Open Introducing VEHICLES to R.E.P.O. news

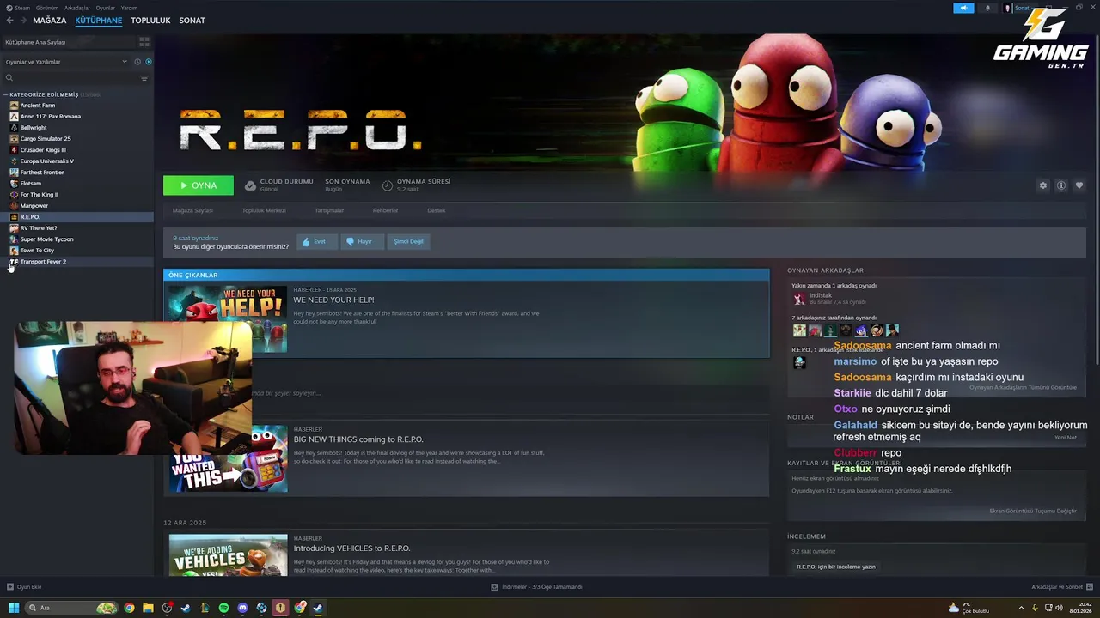tap(351, 548)
